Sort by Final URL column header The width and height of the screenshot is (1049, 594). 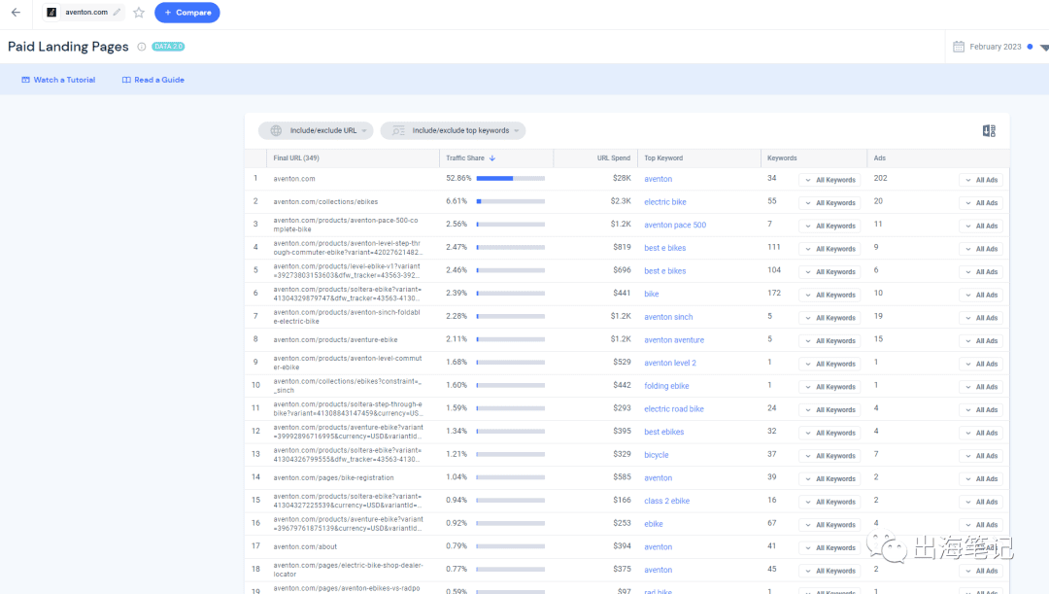pos(295,158)
